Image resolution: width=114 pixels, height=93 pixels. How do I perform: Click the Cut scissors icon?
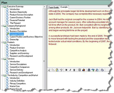tap(49, 70)
